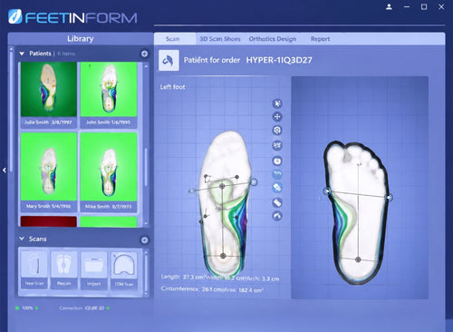Viewport: 453px width, 332px height.
Task: Click the heel center point on left foot scan
Action: coord(223,256)
